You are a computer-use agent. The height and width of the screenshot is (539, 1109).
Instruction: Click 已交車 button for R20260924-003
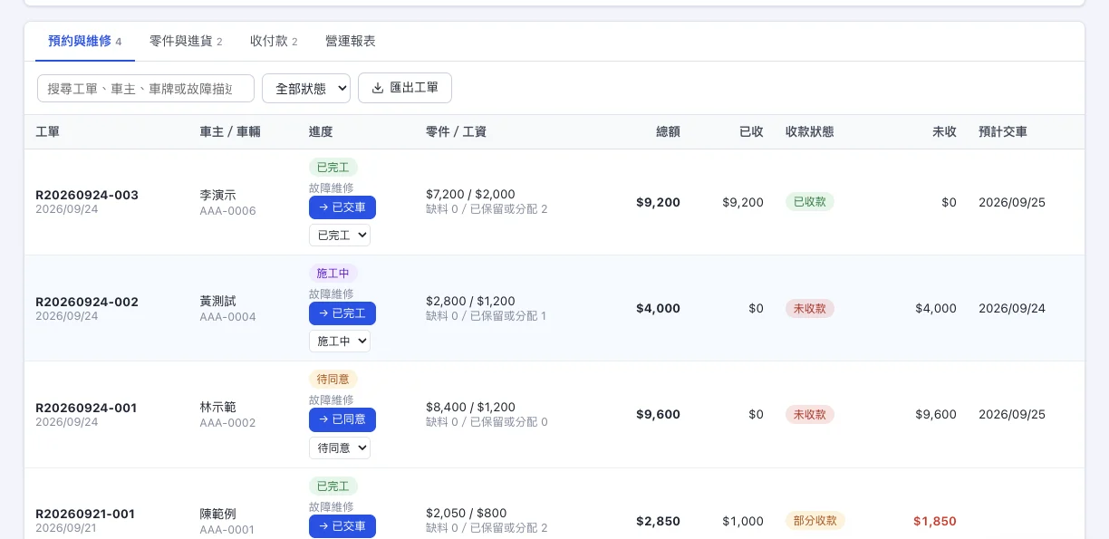click(x=342, y=207)
